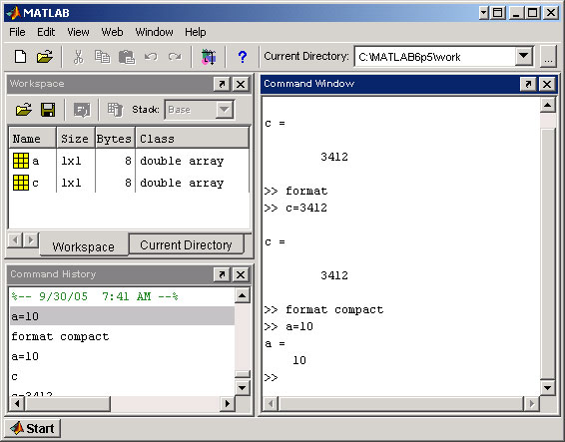Open MATLAB help with the question mark icon

point(243,57)
